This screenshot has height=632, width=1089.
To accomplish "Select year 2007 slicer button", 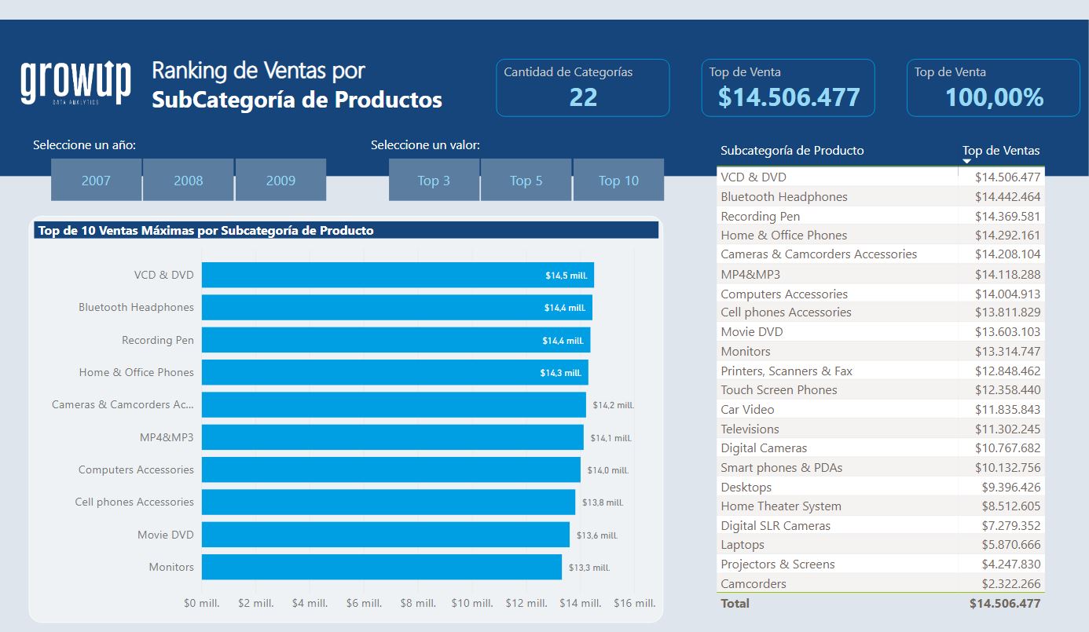I will coord(97,180).
